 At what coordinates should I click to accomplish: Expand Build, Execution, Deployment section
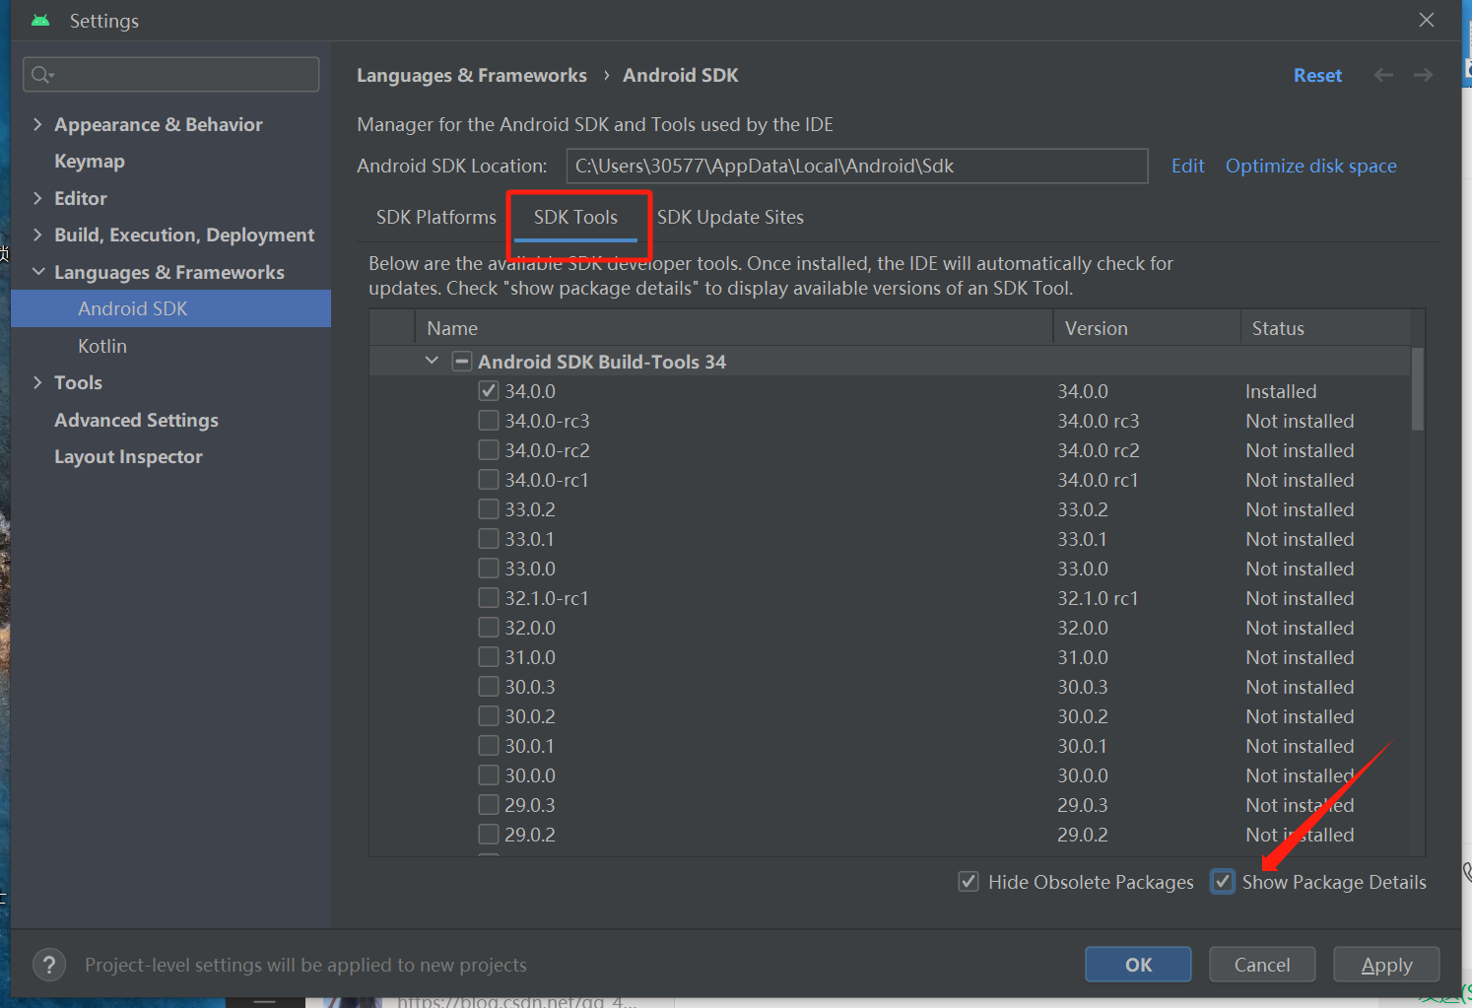click(37, 235)
